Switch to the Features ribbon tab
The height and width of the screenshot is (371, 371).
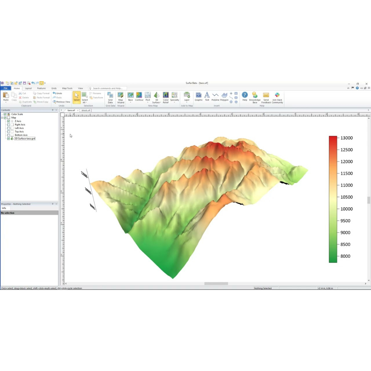41,88
